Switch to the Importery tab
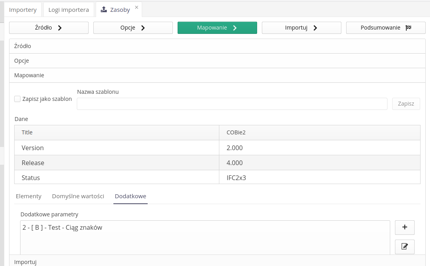This screenshot has width=430, height=266. point(23,9)
